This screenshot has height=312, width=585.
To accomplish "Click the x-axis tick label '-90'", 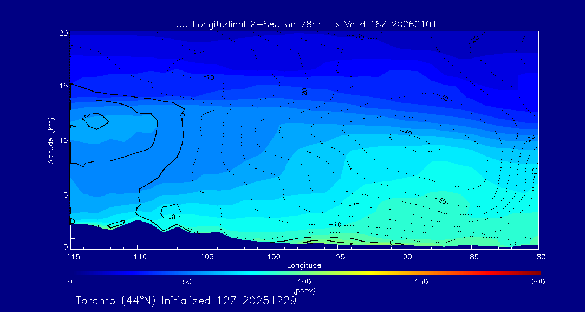I will coord(405,257).
